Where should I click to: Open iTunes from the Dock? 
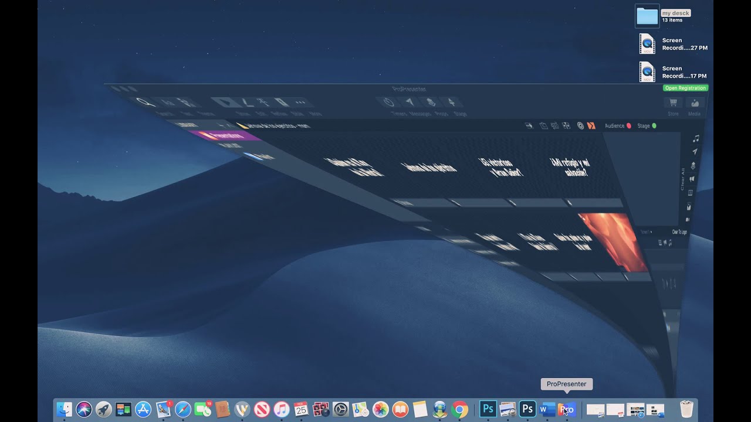click(282, 409)
